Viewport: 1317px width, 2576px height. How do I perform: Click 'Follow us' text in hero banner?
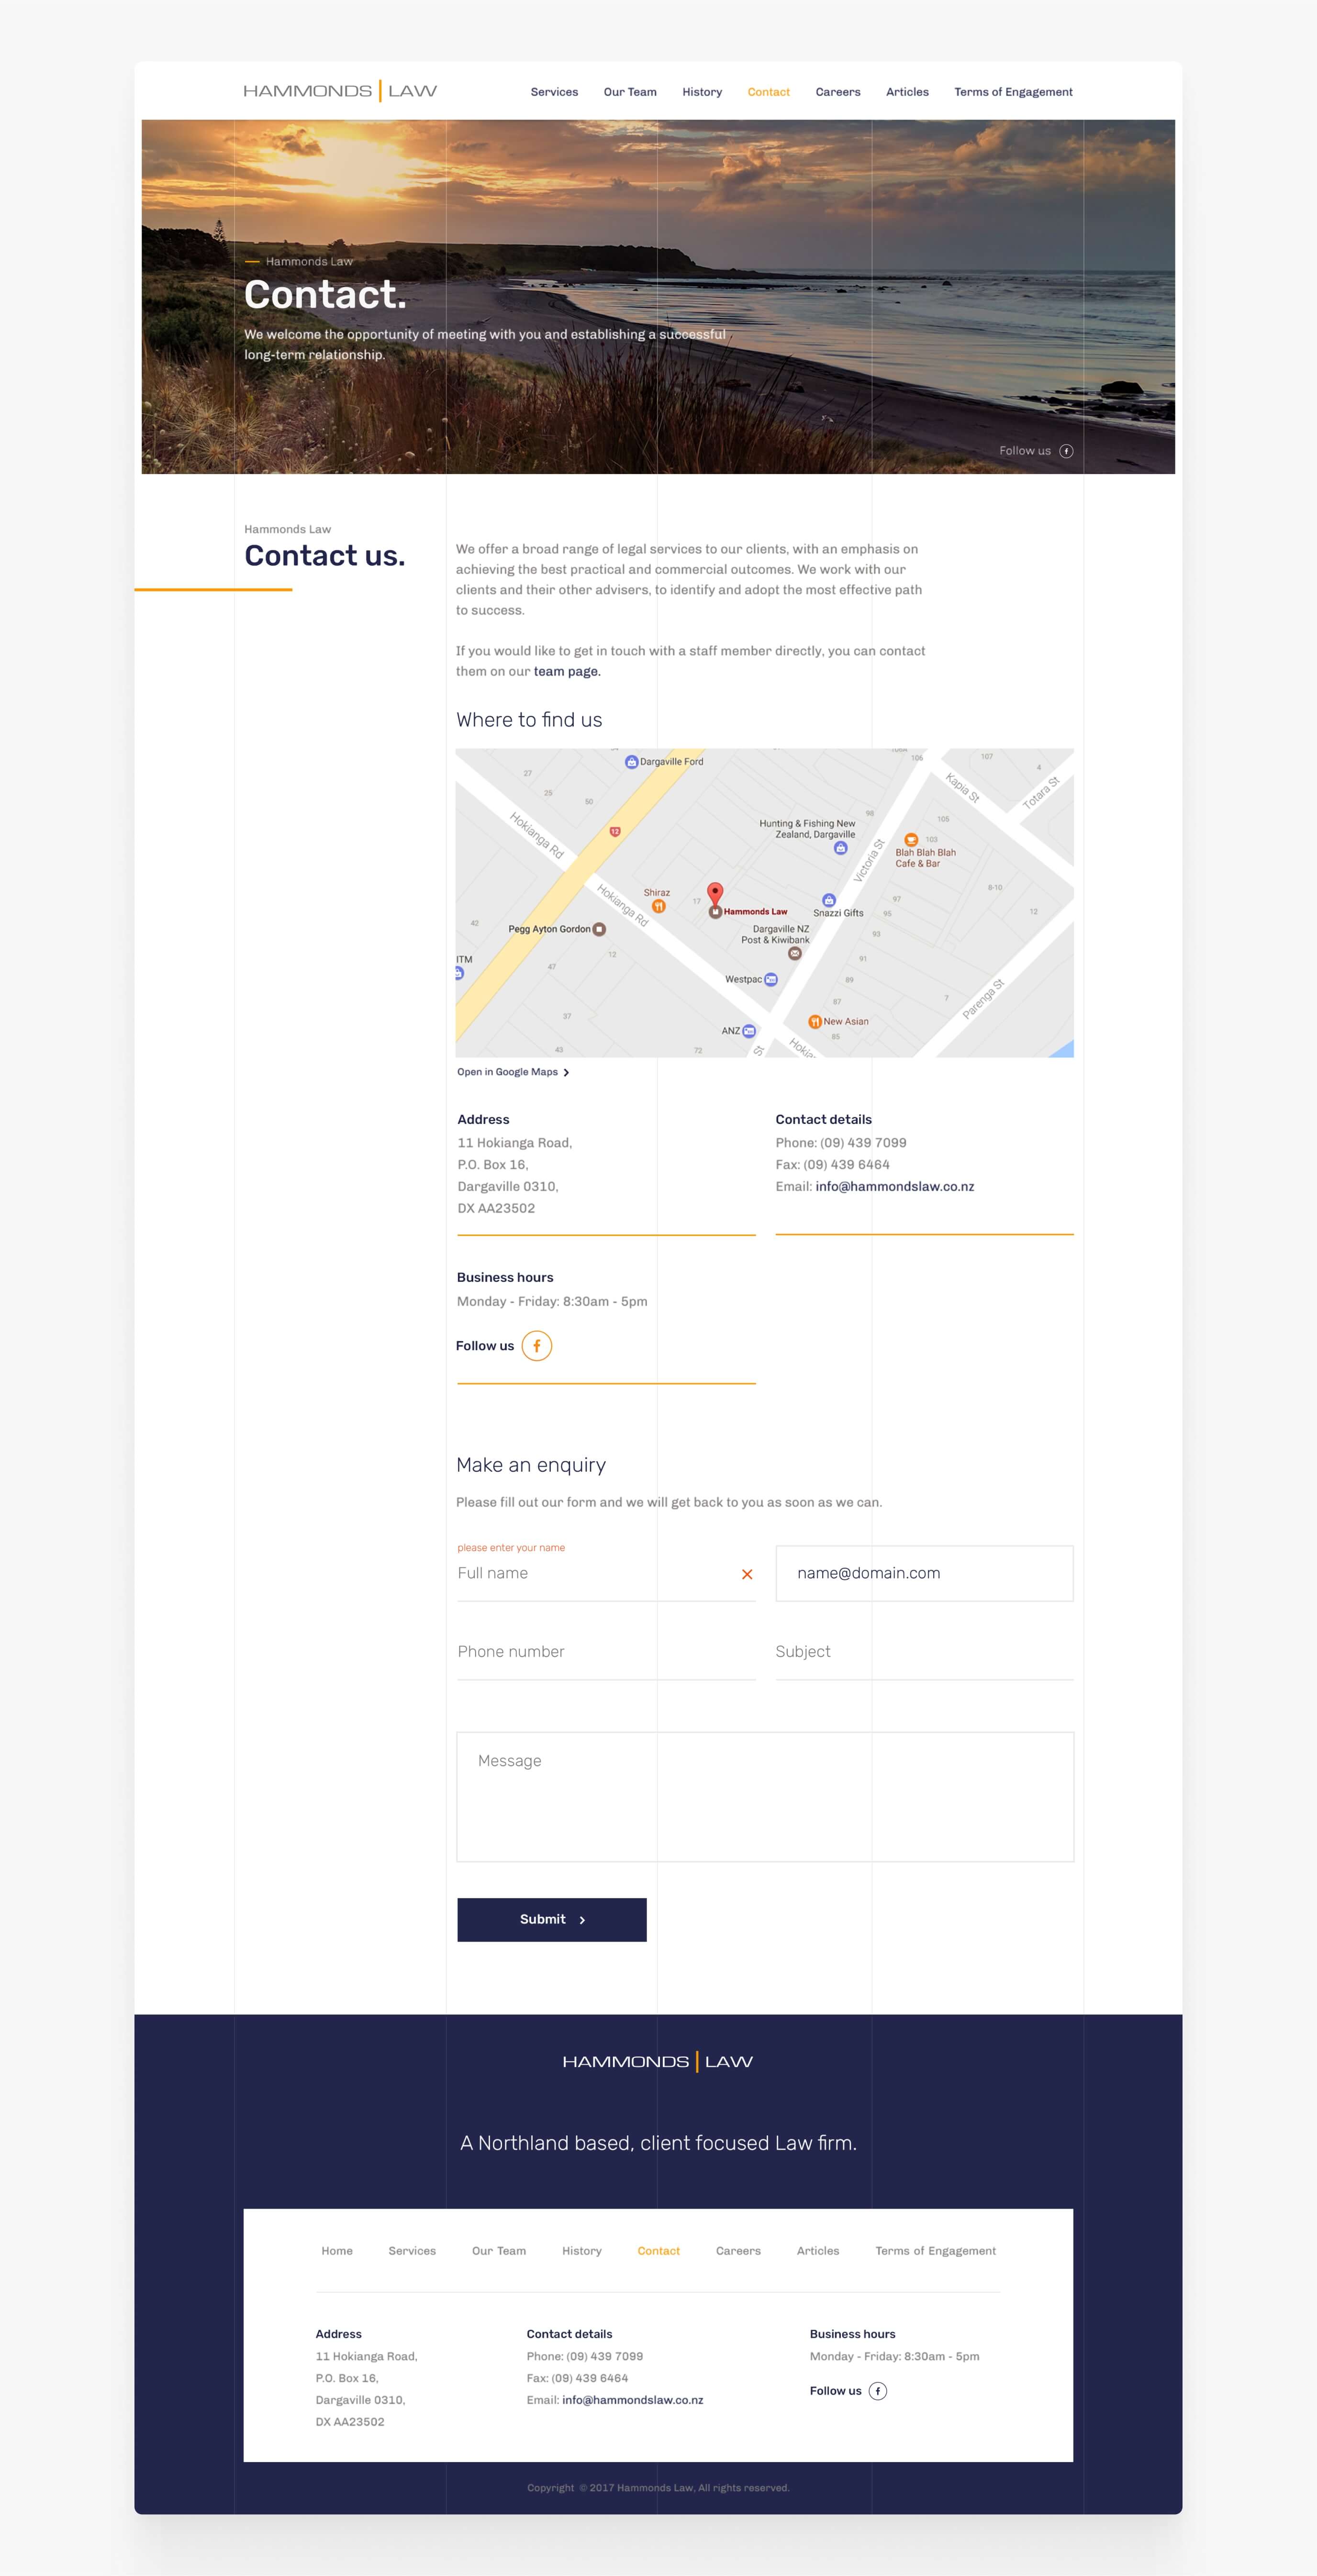[x=1025, y=451]
